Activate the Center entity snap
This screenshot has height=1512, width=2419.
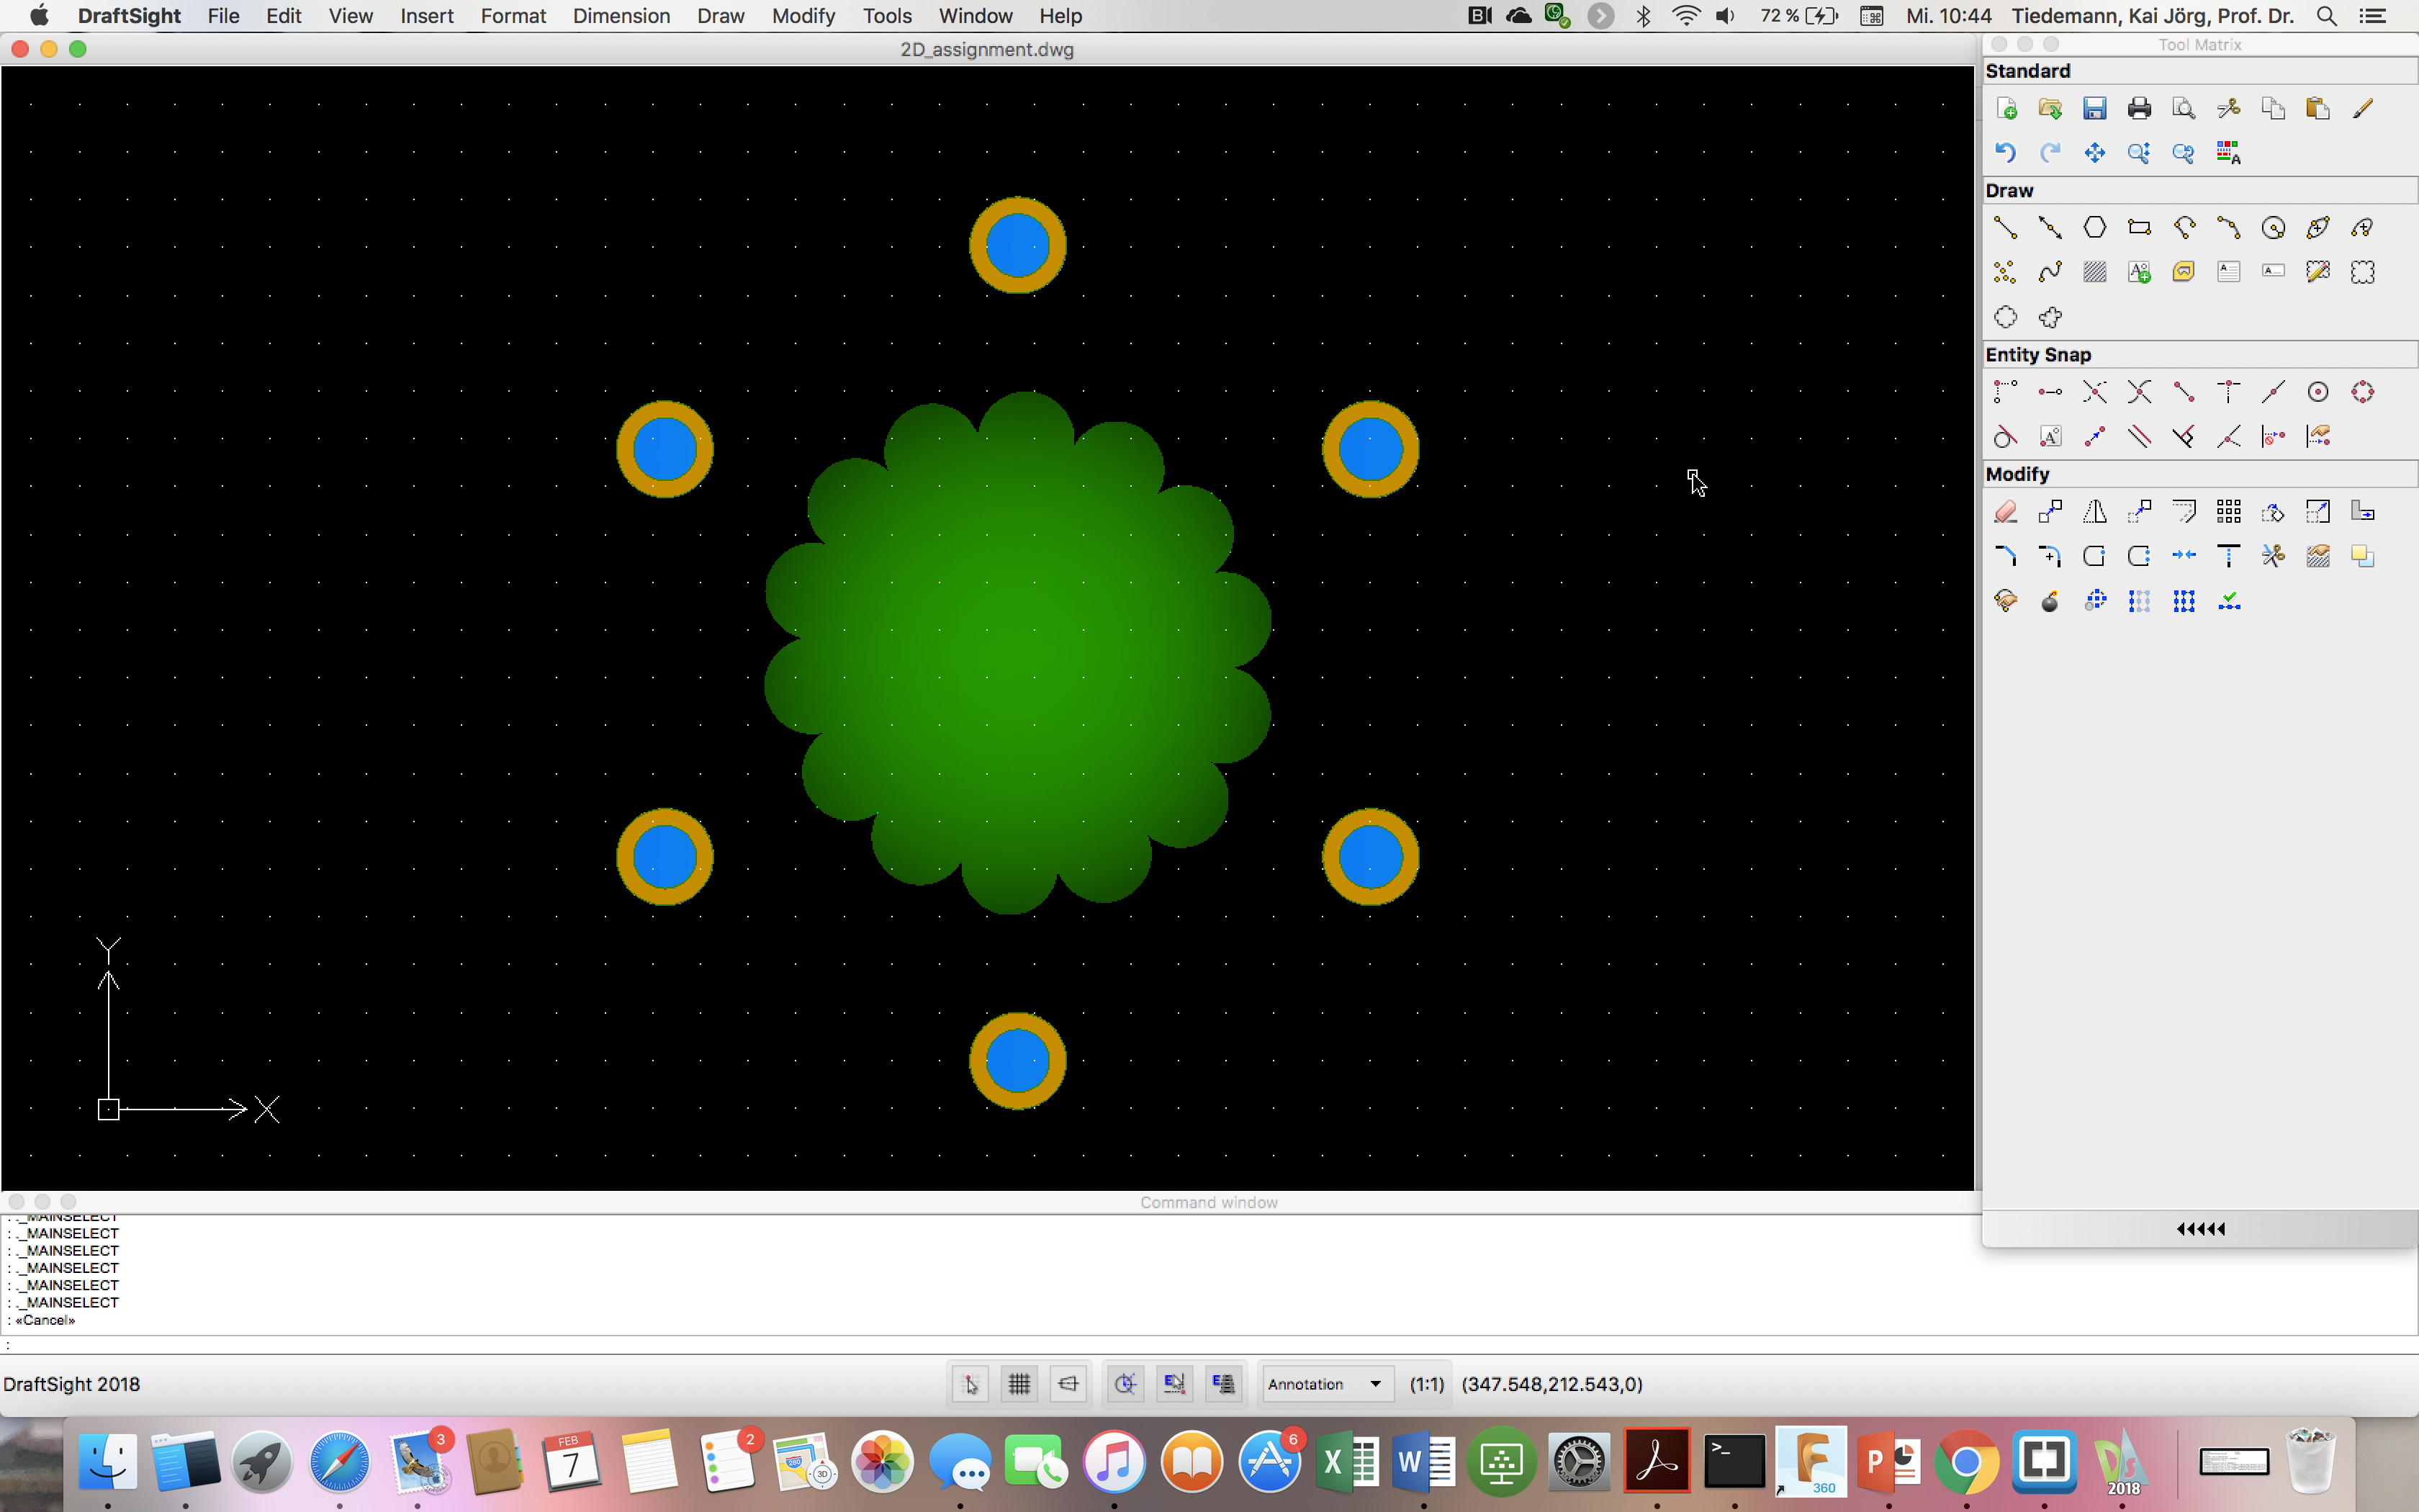click(x=2317, y=392)
